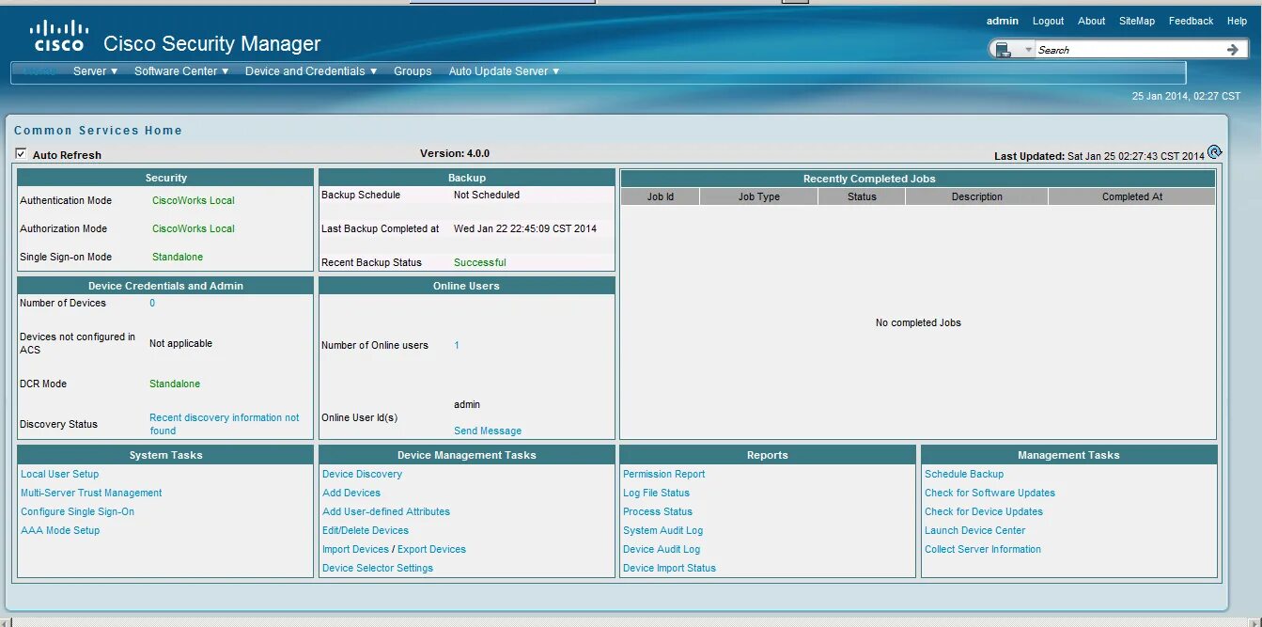Expand the Auto Update Server menu

504,71
